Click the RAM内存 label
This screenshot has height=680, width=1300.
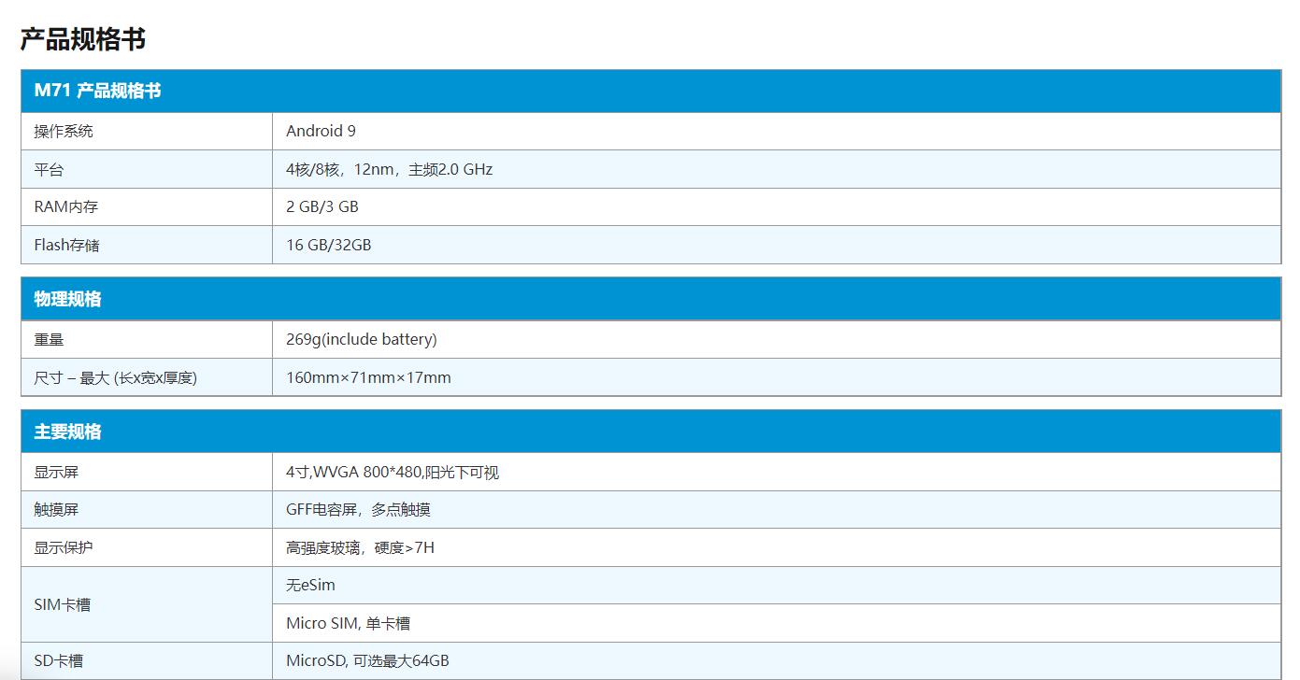(66, 206)
